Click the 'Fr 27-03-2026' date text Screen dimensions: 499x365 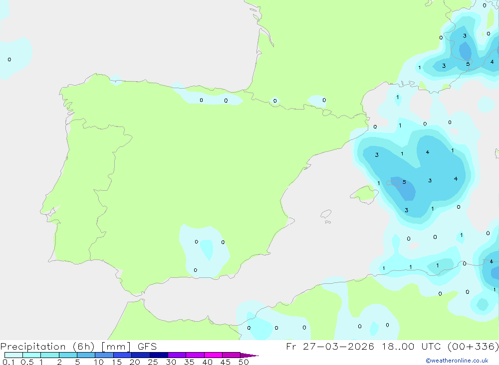(330, 346)
